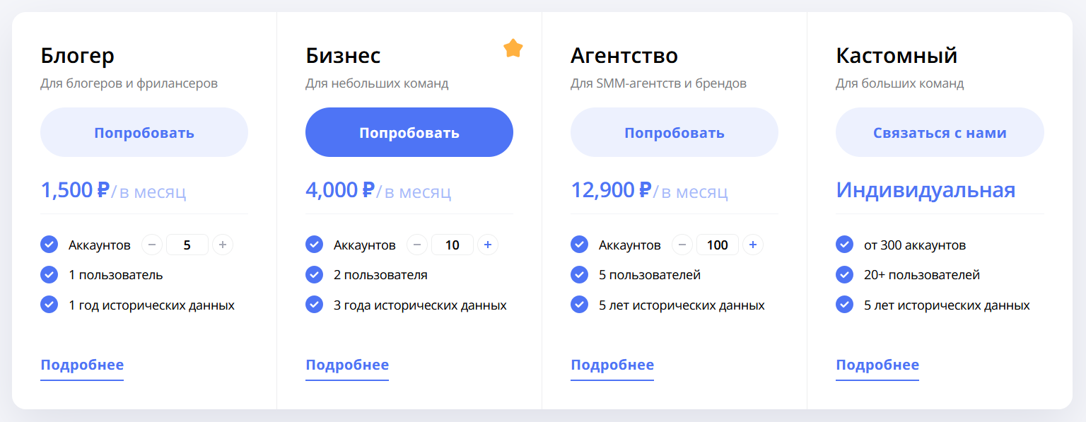The height and width of the screenshot is (422, 1086).
Task: Click the Попробовать button for Блогер plan
Action: (x=144, y=132)
